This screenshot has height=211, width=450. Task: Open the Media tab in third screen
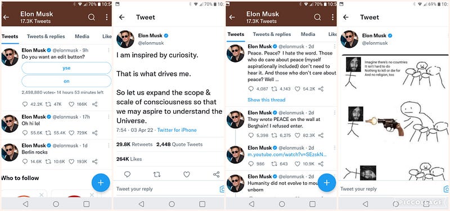tap(308, 34)
